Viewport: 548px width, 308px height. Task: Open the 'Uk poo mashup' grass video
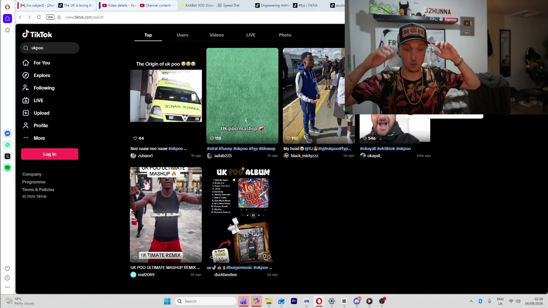[x=242, y=96]
